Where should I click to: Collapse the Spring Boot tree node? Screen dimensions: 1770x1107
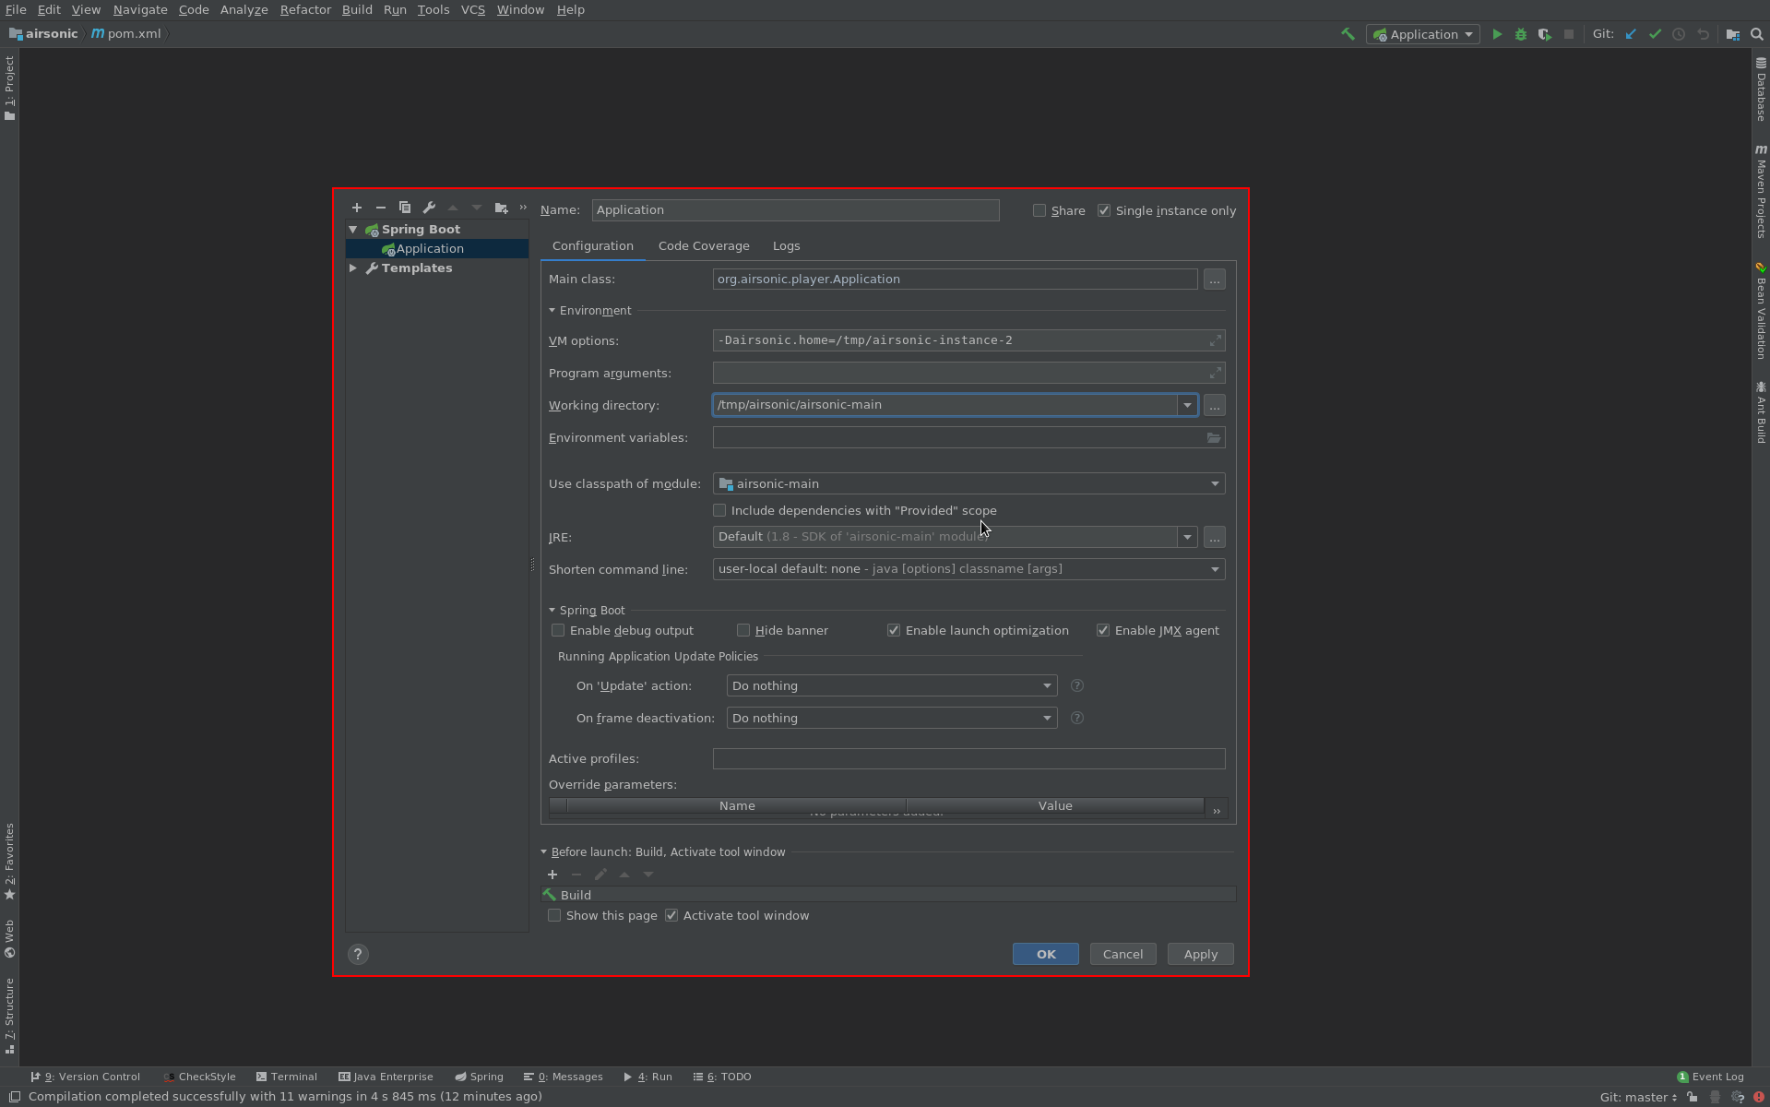pyautogui.click(x=353, y=229)
